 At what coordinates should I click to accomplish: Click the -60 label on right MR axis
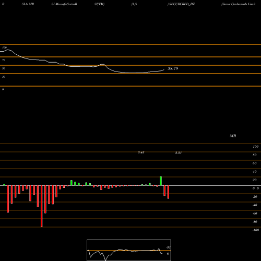[x=255, y=213]
